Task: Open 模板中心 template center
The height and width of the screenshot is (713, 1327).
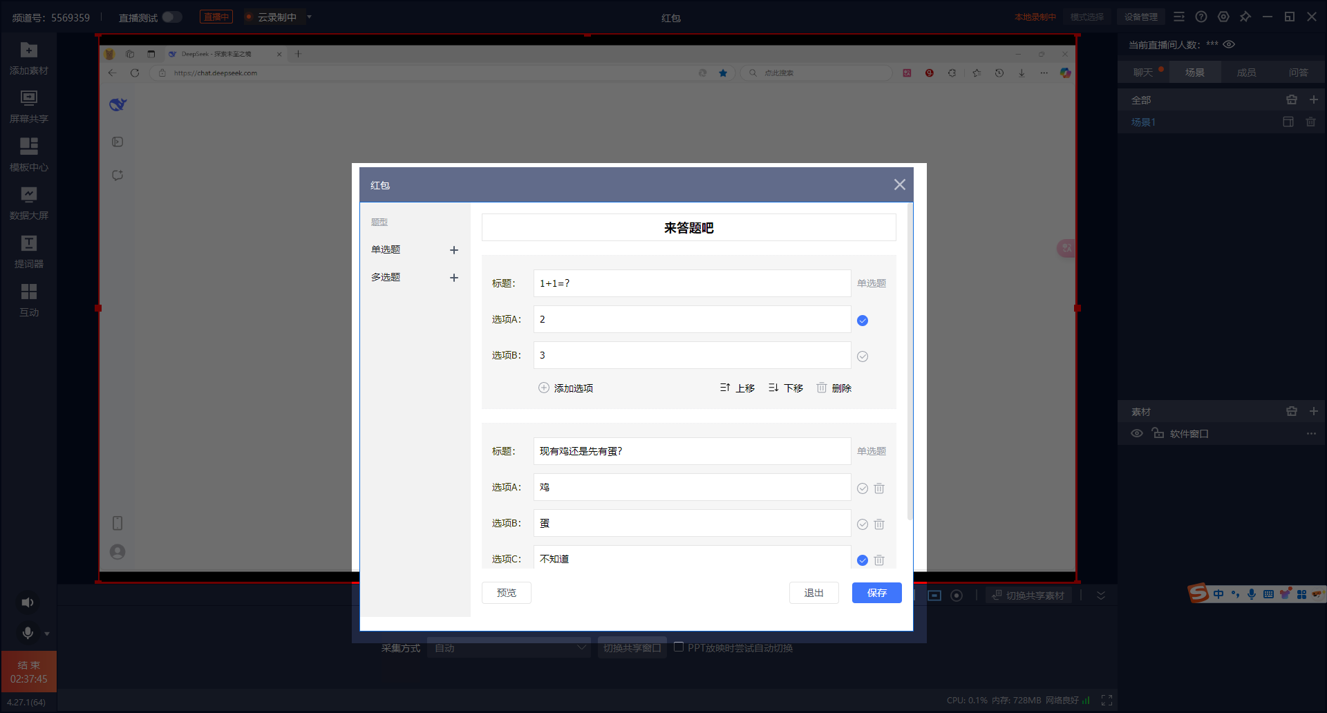Action: click(x=28, y=155)
